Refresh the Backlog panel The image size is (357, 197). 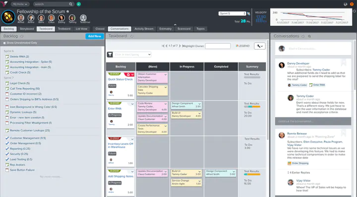tap(22, 36)
